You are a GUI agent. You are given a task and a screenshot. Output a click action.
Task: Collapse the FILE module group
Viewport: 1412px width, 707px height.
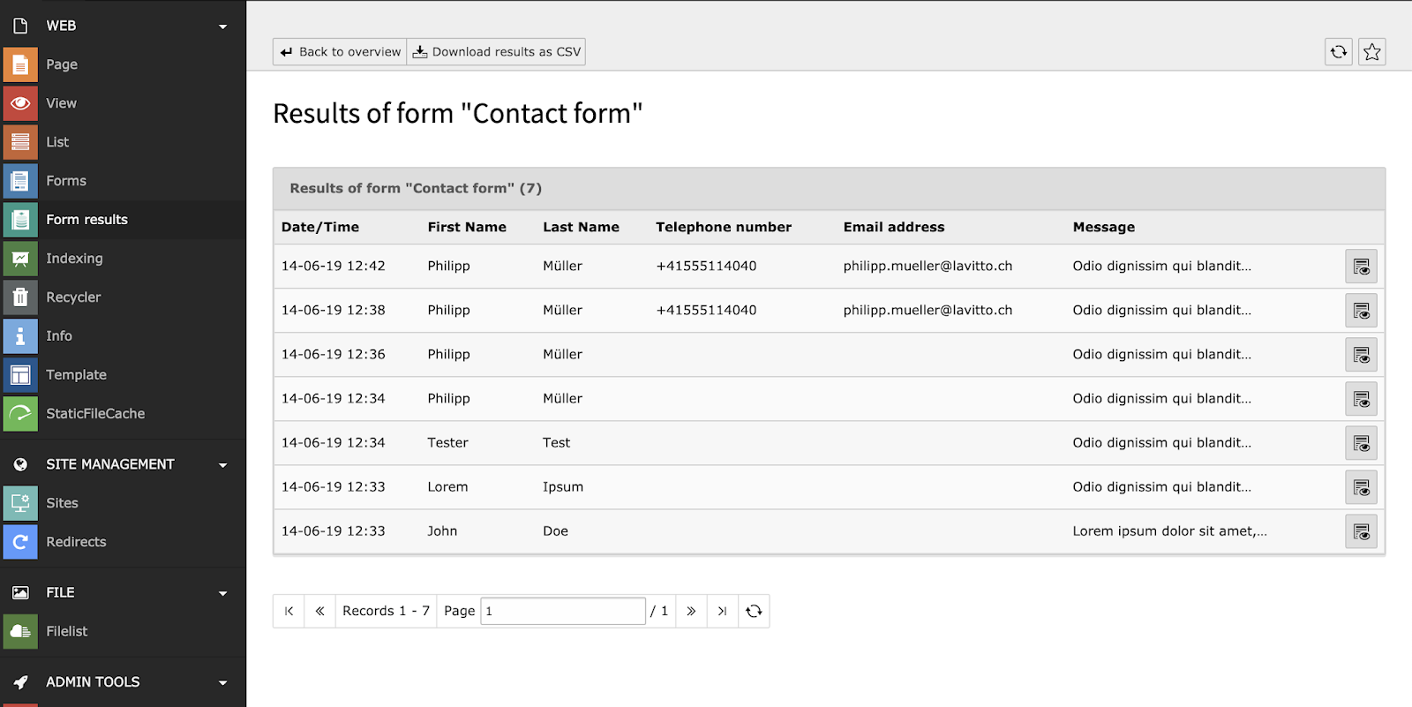point(222,593)
